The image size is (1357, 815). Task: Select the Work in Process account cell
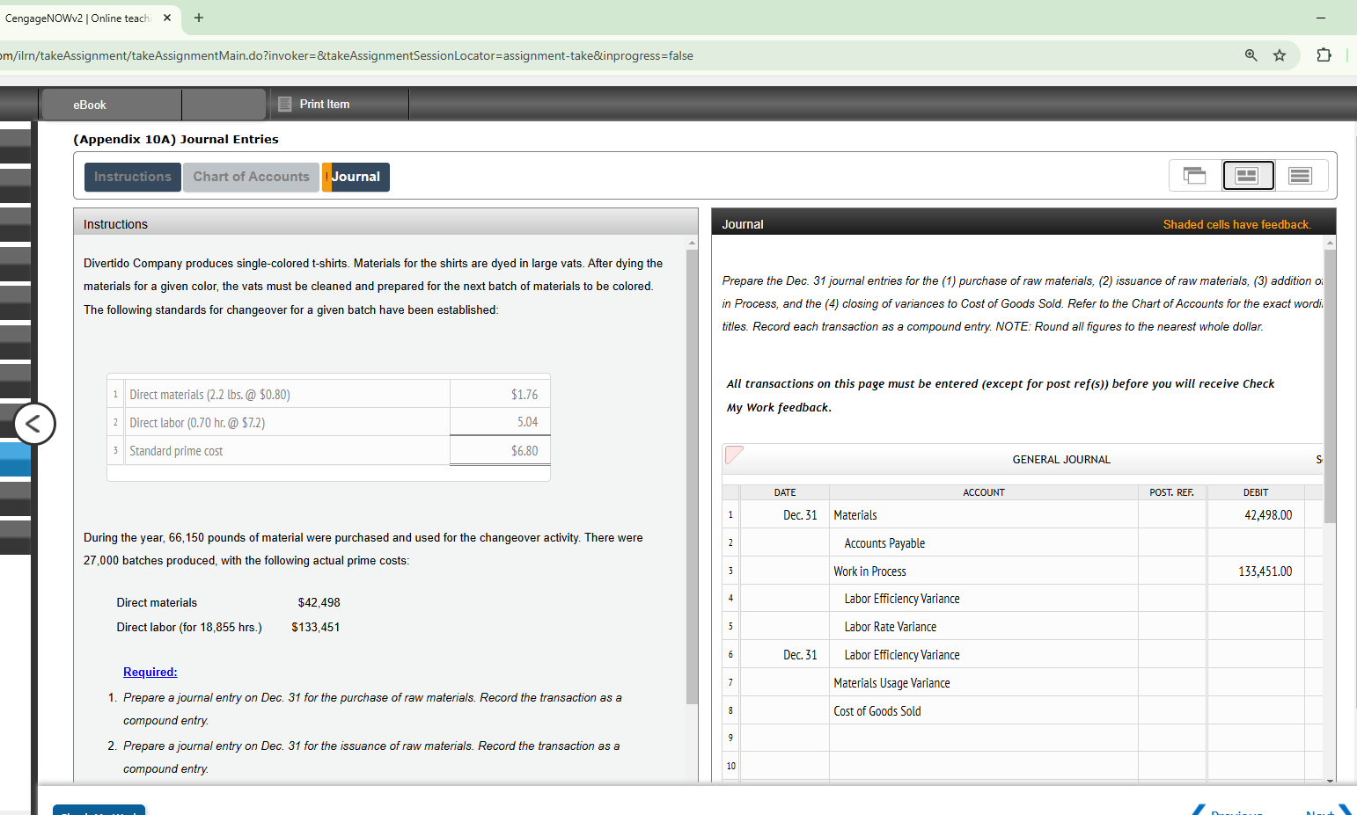pyautogui.click(x=984, y=571)
